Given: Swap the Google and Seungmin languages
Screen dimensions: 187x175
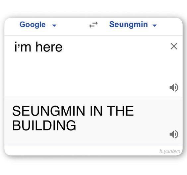Looking at the screenshot, I should 93,25.
